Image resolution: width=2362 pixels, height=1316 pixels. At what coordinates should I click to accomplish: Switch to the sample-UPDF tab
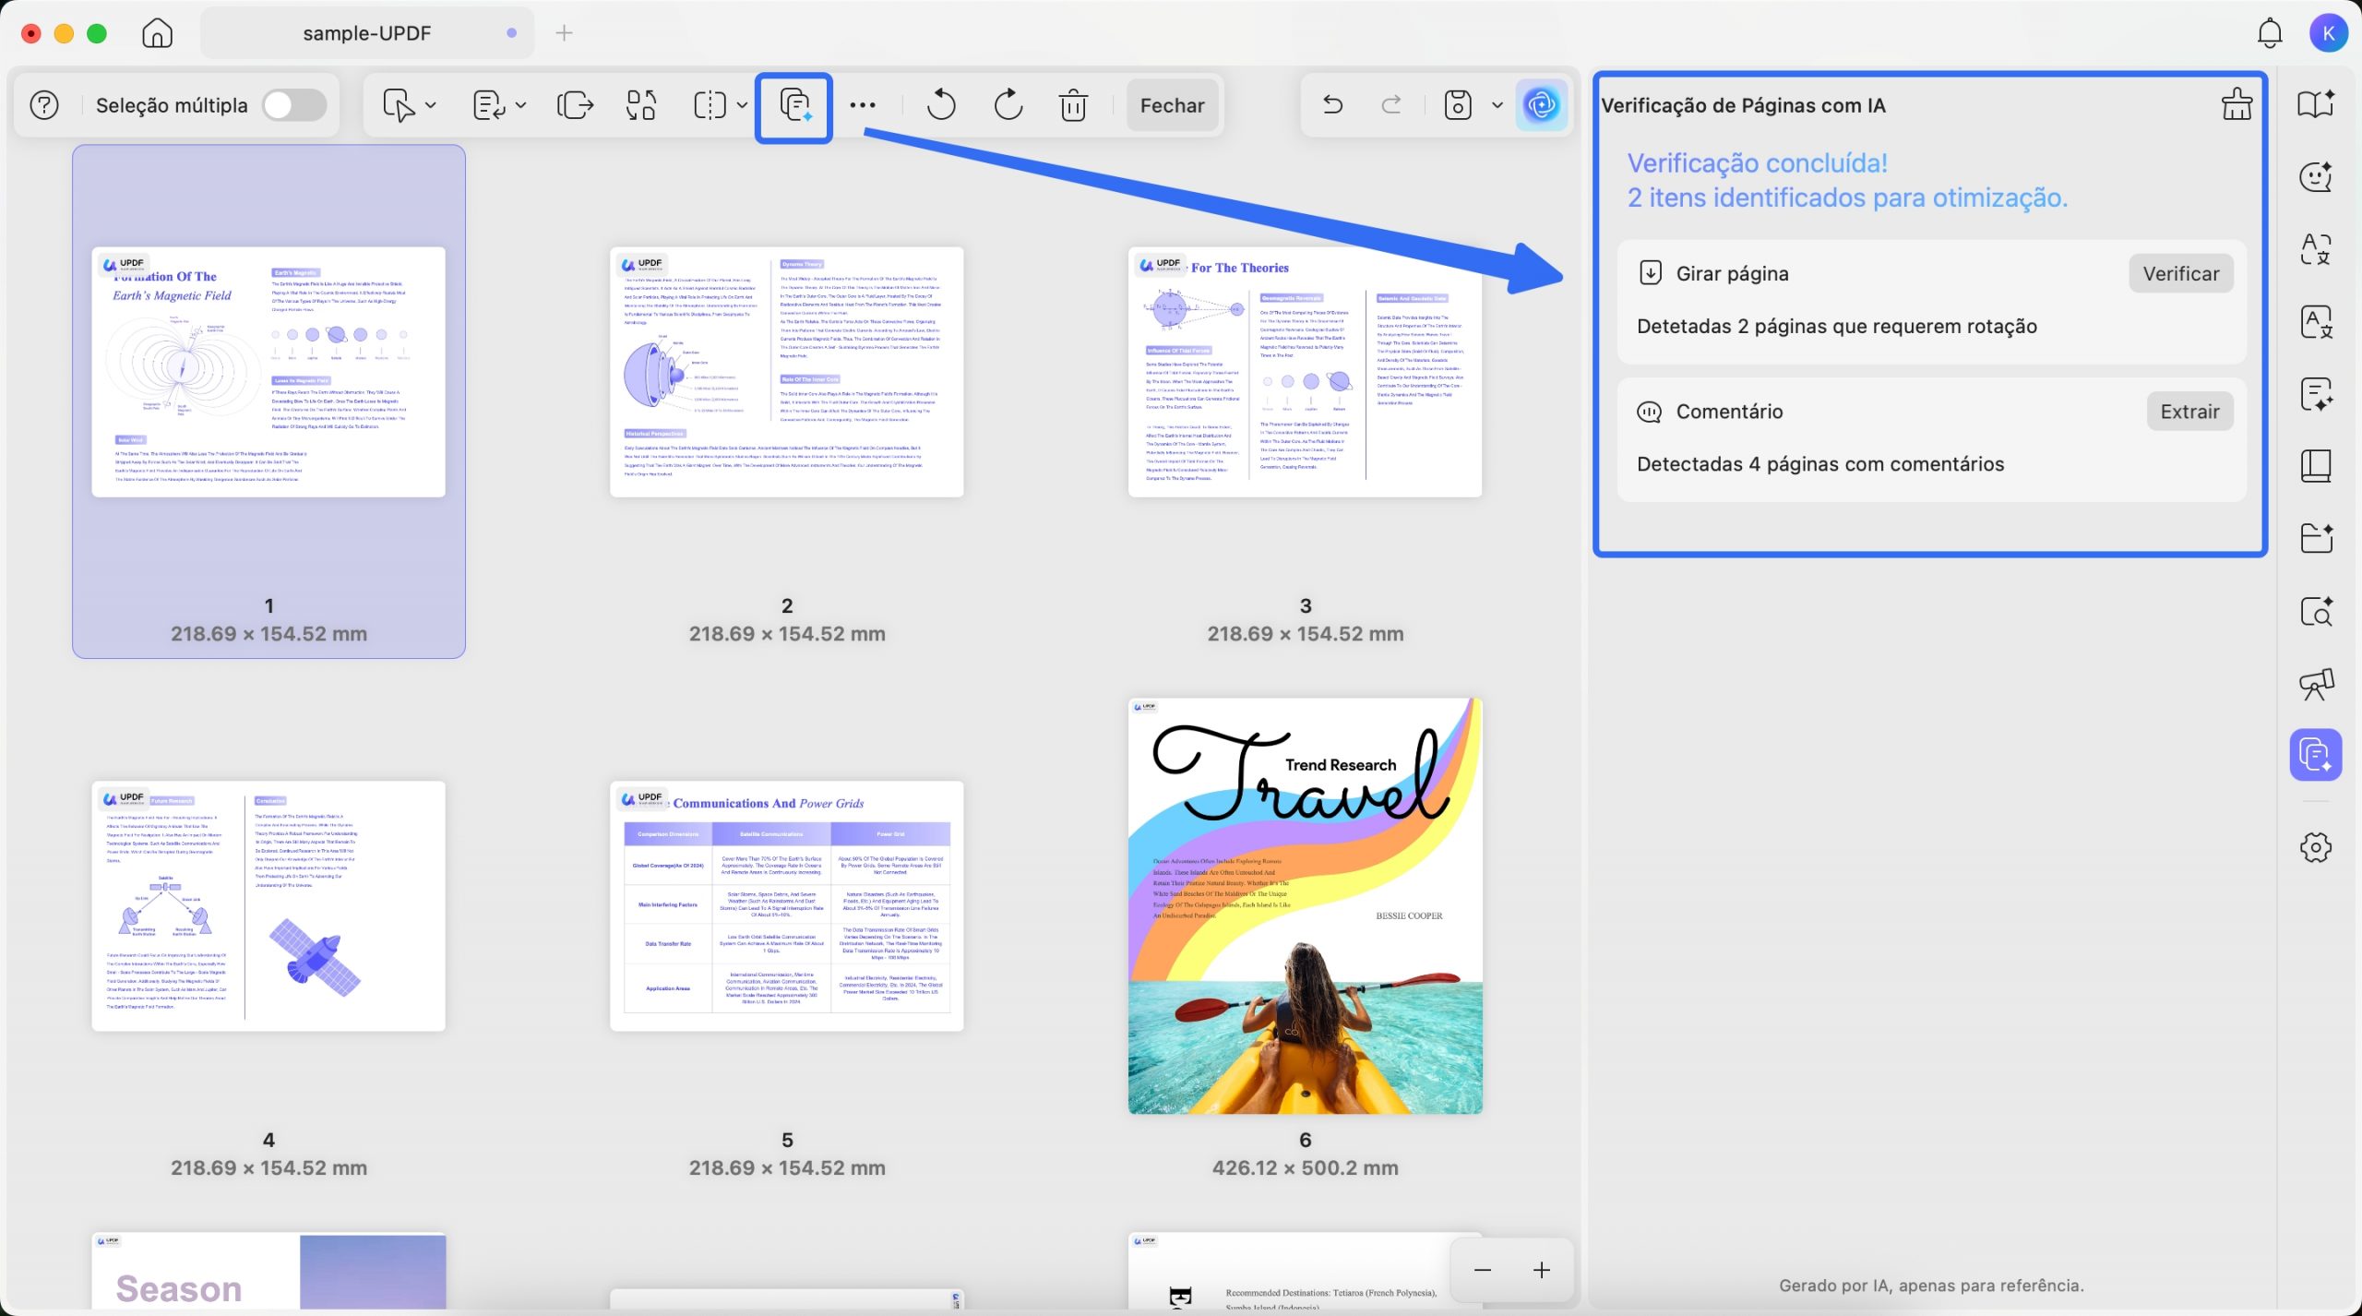(x=367, y=33)
